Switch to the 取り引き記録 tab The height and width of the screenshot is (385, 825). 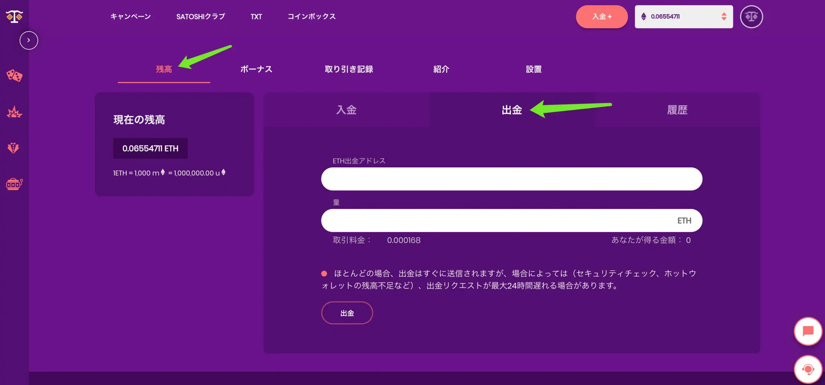tap(349, 69)
